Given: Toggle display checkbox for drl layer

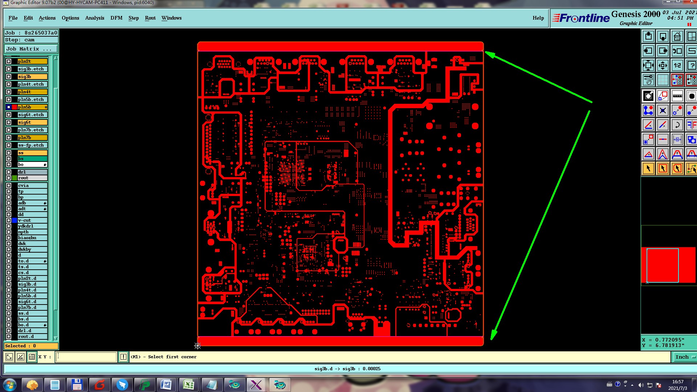Looking at the screenshot, I should 9,172.
